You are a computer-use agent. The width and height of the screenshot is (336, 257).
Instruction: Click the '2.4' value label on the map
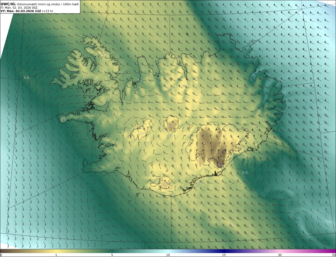(x=171, y=135)
